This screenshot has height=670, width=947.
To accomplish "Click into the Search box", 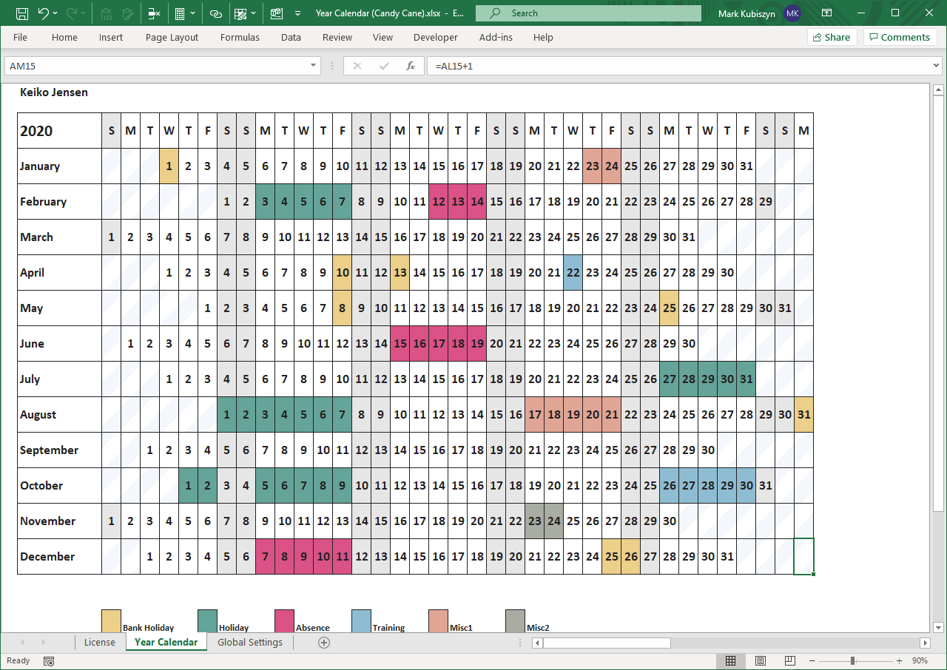I will 588,13.
